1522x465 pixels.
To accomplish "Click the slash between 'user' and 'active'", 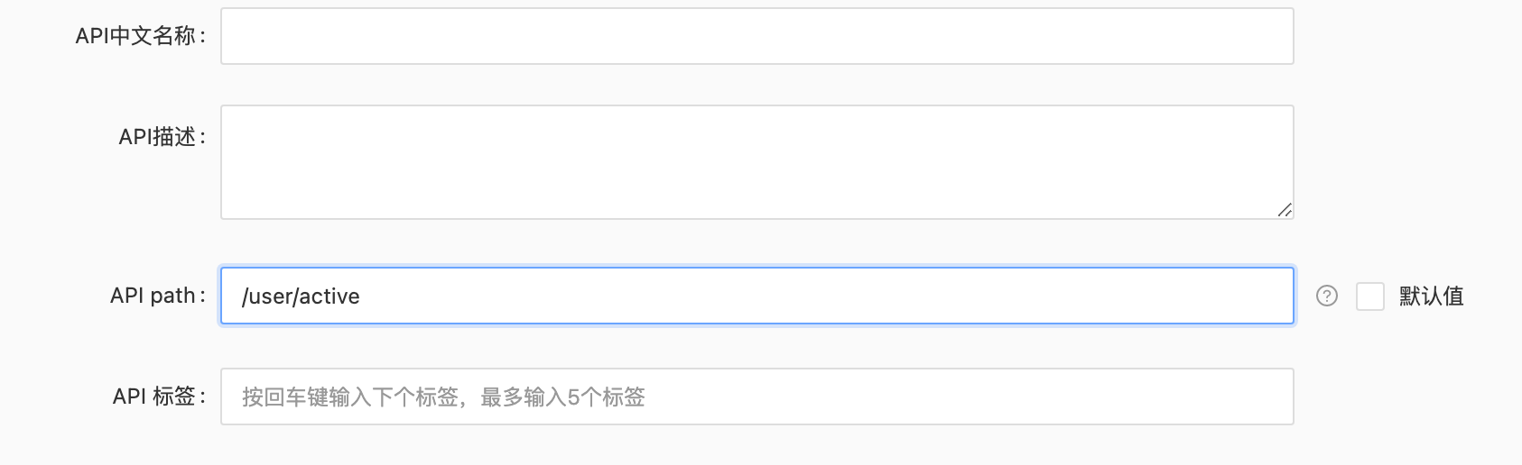I will (x=294, y=296).
